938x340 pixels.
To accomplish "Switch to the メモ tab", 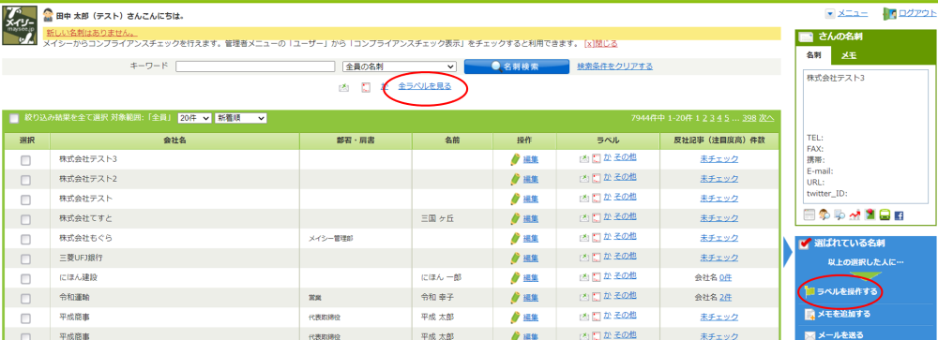I will pos(848,55).
